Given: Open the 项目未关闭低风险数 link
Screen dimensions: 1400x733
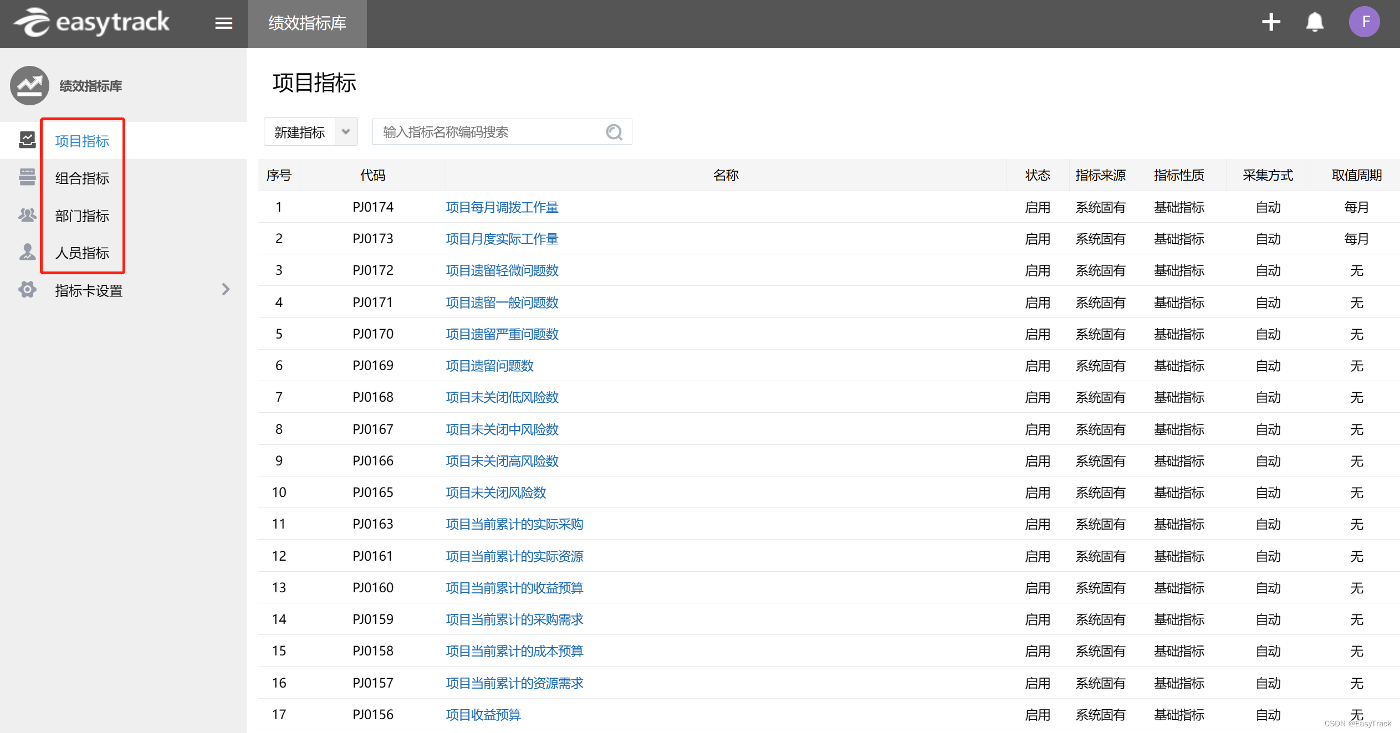Looking at the screenshot, I should tap(502, 397).
